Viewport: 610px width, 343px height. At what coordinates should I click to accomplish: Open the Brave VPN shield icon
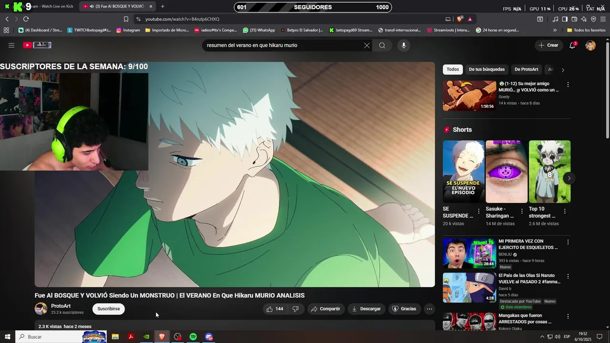click(593, 19)
